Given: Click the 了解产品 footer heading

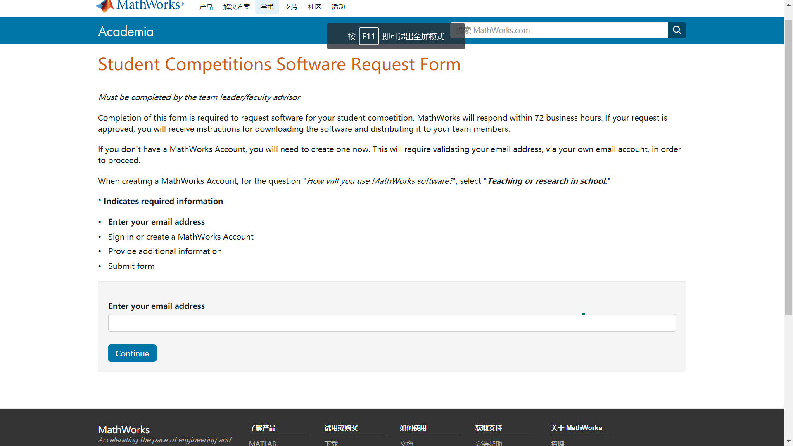Looking at the screenshot, I should [262, 428].
